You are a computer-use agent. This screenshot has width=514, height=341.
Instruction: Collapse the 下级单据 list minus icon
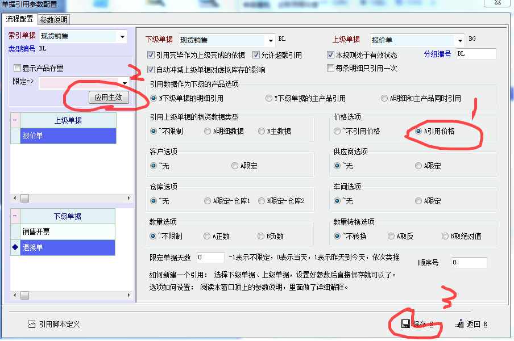pos(15,216)
